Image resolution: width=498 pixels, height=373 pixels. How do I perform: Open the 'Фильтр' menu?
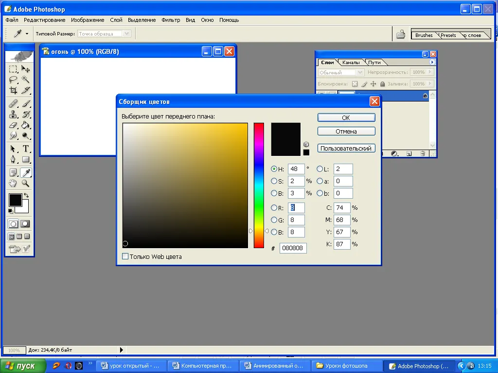pos(170,20)
